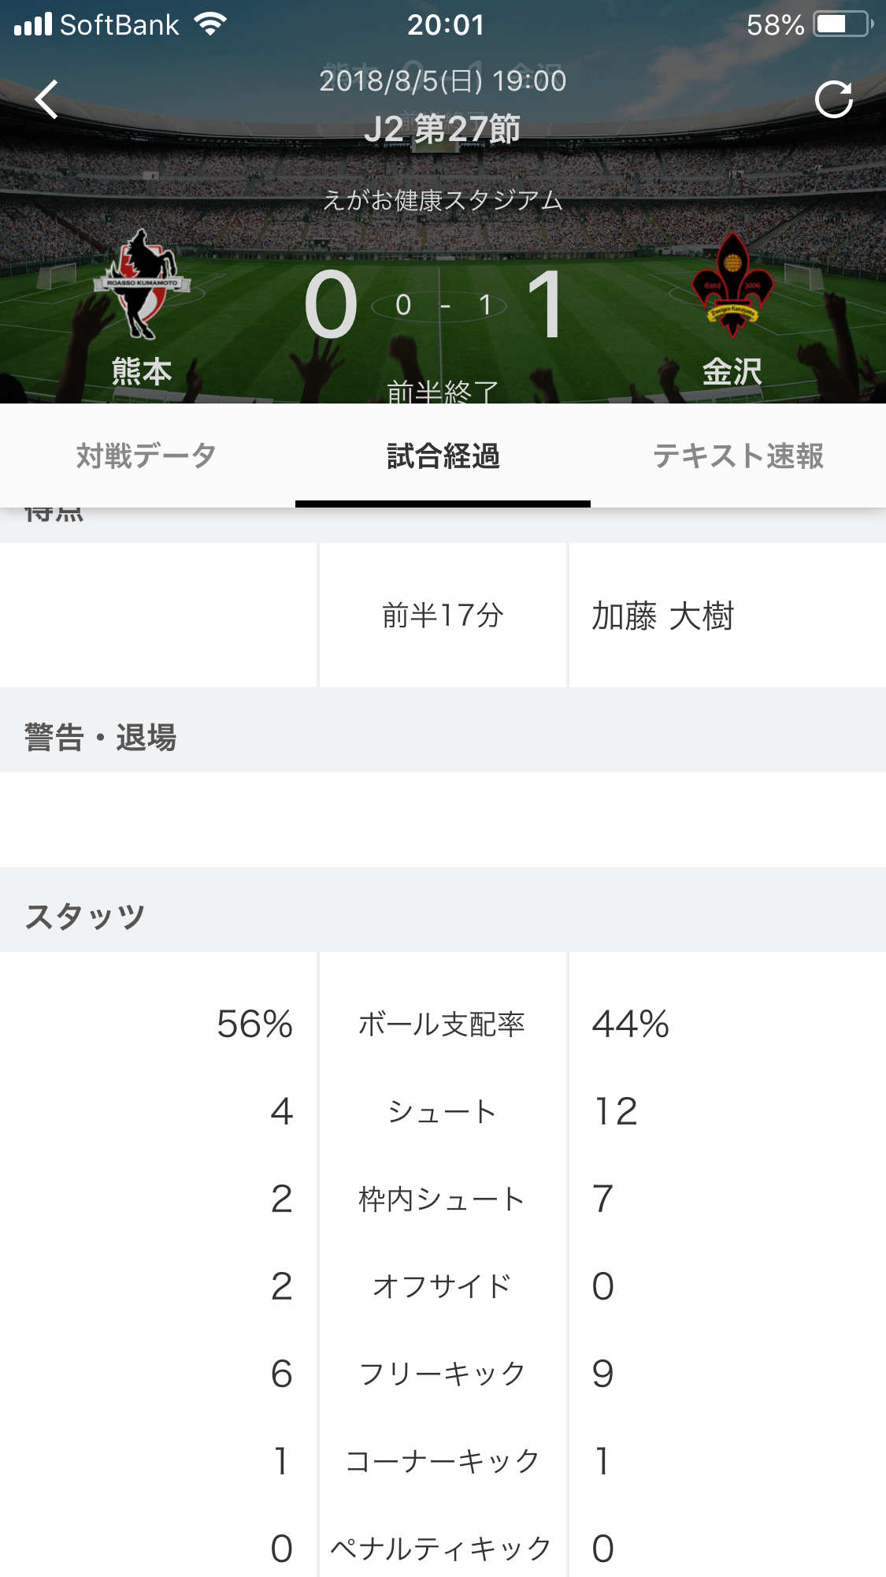Image resolution: width=886 pixels, height=1577 pixels.
Task: Tap the back arrow icon
Action: 47,99
